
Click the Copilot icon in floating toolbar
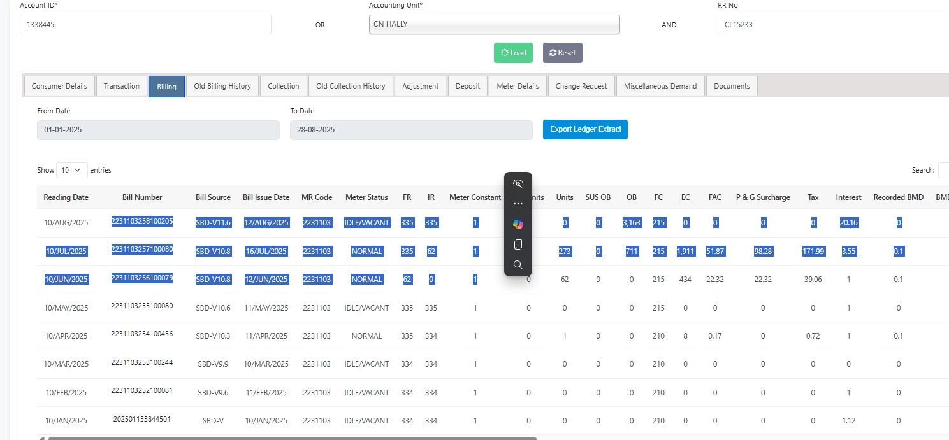(x=518, y=224)
